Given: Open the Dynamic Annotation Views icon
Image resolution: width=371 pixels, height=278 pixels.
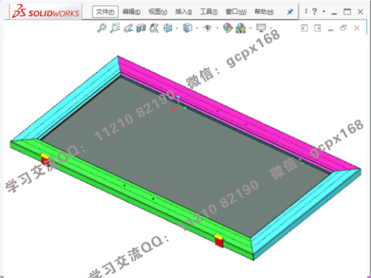Looking at the screenshot, I should (154, 29).
